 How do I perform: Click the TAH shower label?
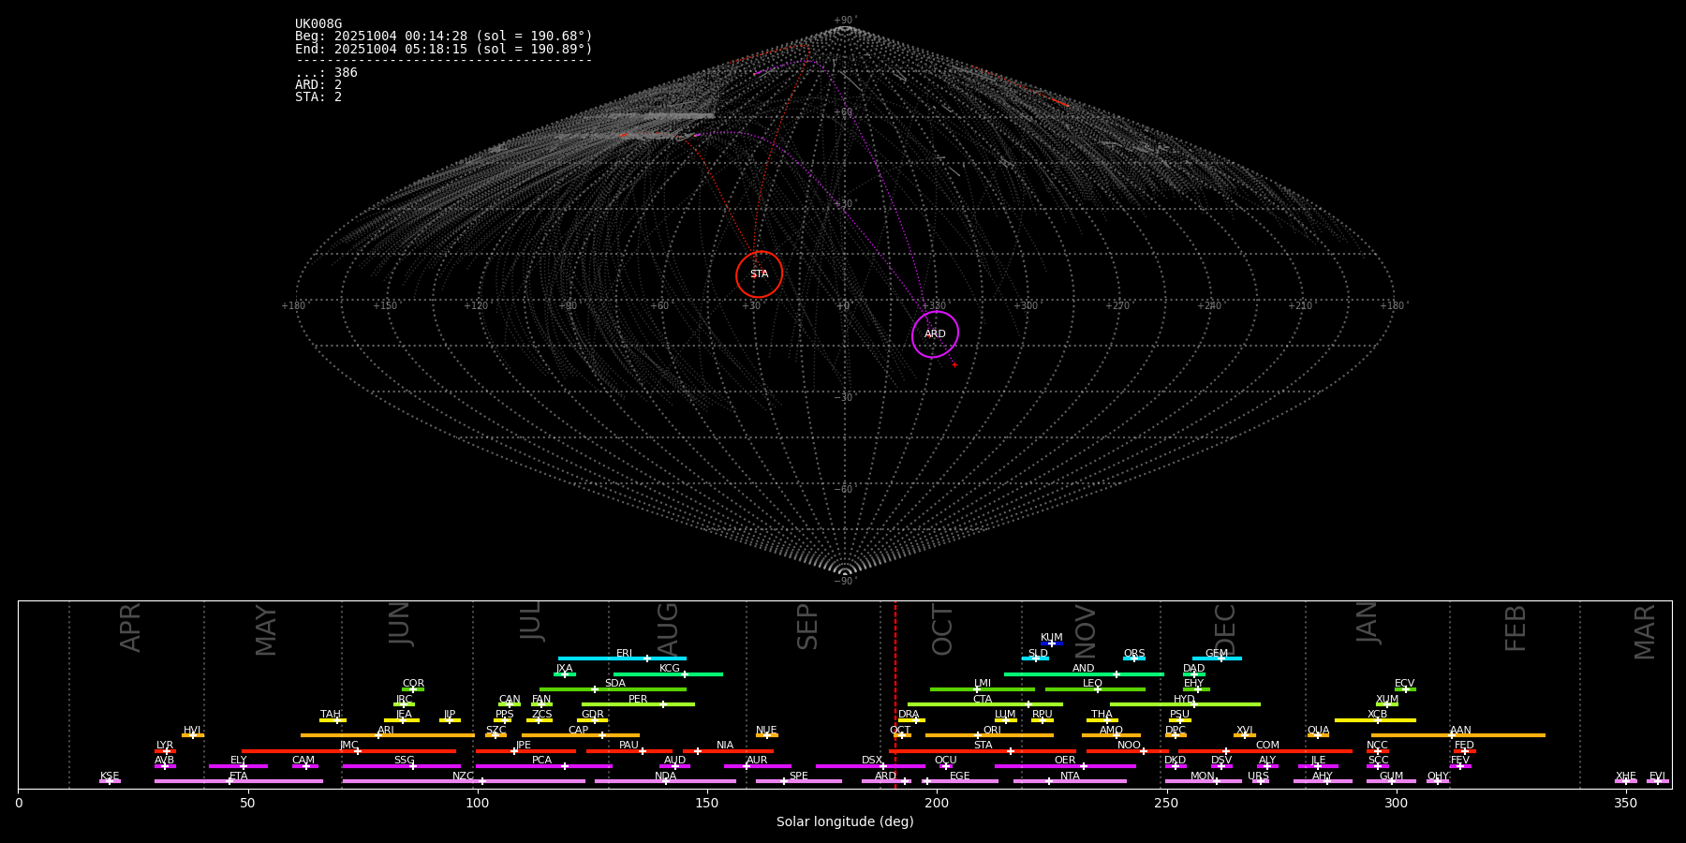coord(331,715)
